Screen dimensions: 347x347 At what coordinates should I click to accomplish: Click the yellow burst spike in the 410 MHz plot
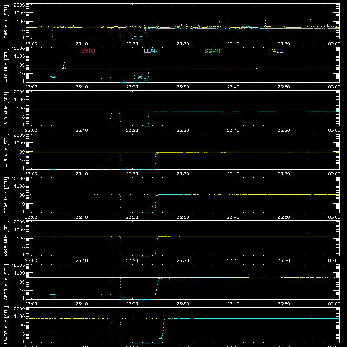pyautogui.click(x=64, y=65)
